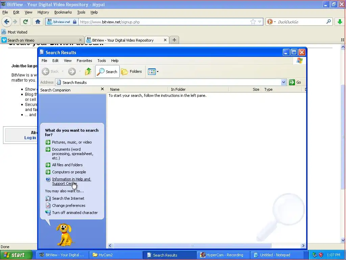Click the Log in link on BitView page

click(30, 137)
